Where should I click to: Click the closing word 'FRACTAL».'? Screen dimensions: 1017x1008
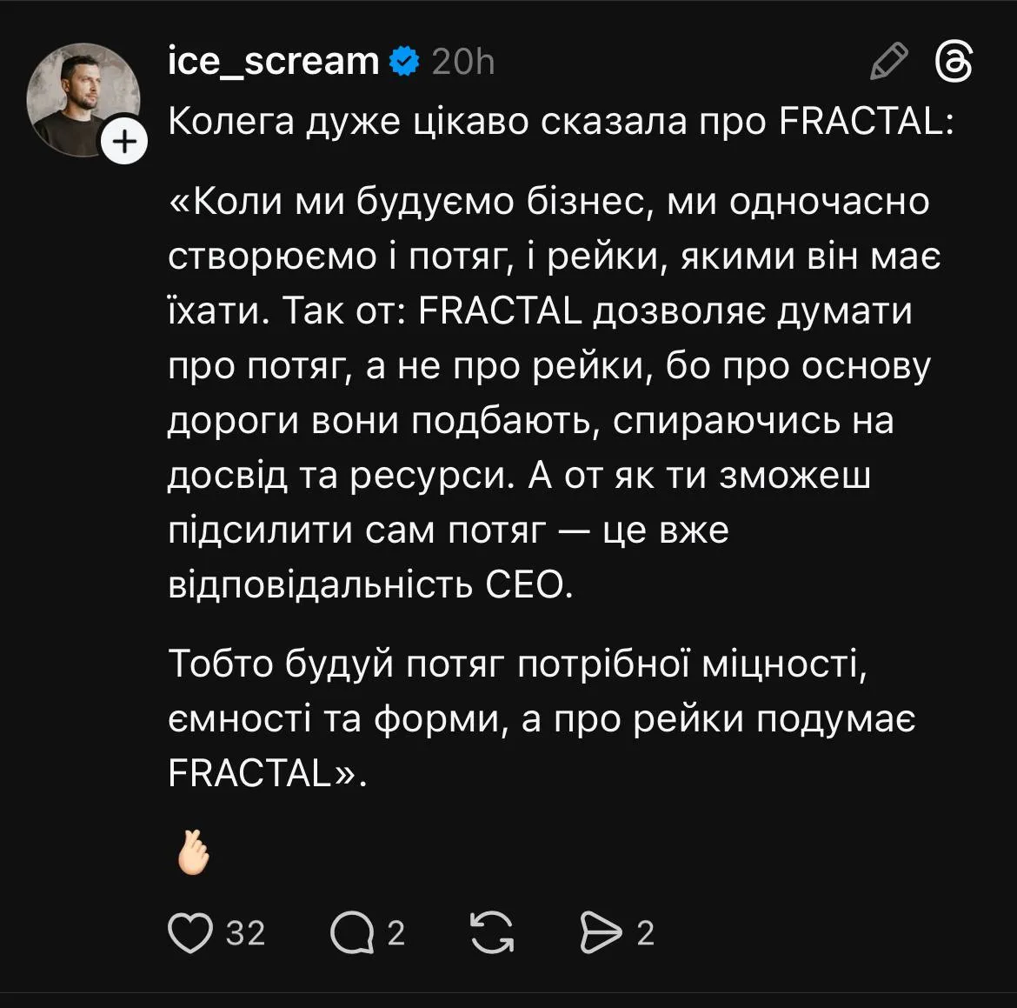point(267,773)
